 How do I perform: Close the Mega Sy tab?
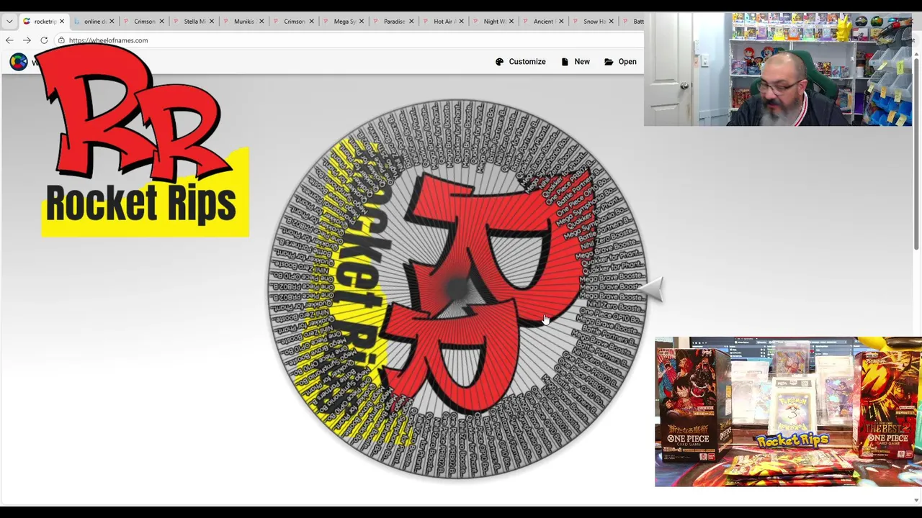pos(362,22)
